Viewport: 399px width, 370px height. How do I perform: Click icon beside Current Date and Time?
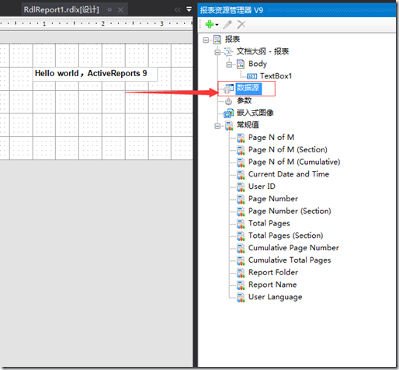241,175
